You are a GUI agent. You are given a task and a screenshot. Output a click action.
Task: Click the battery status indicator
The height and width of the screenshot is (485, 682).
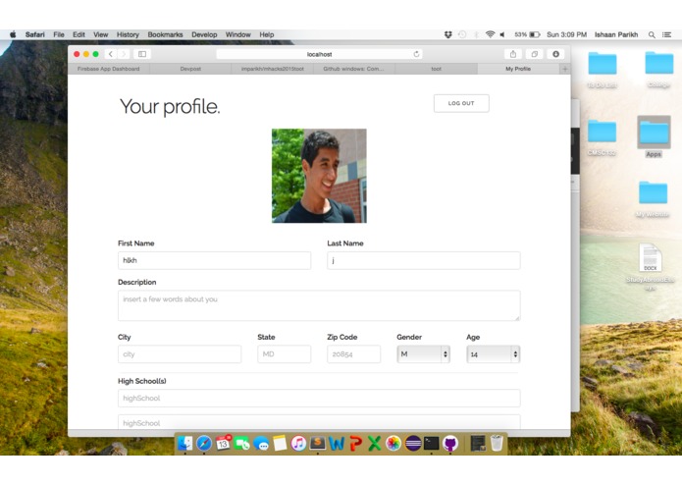pyautogui.click(x=527, y=34)
